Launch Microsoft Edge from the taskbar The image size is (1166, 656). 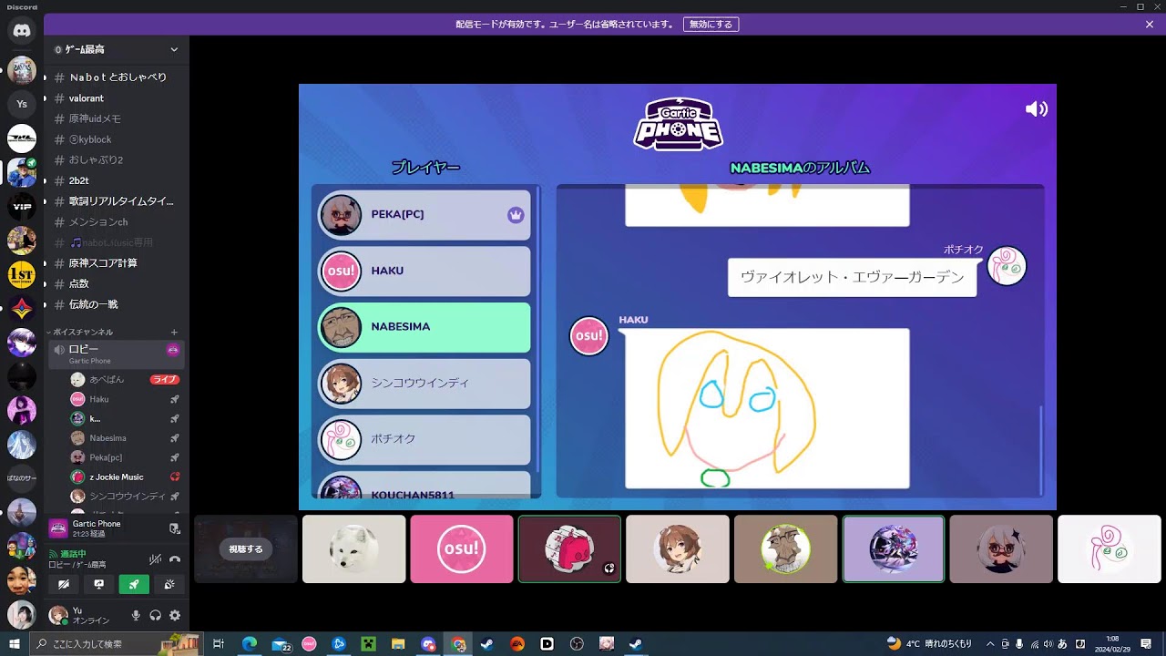(250, 644)
